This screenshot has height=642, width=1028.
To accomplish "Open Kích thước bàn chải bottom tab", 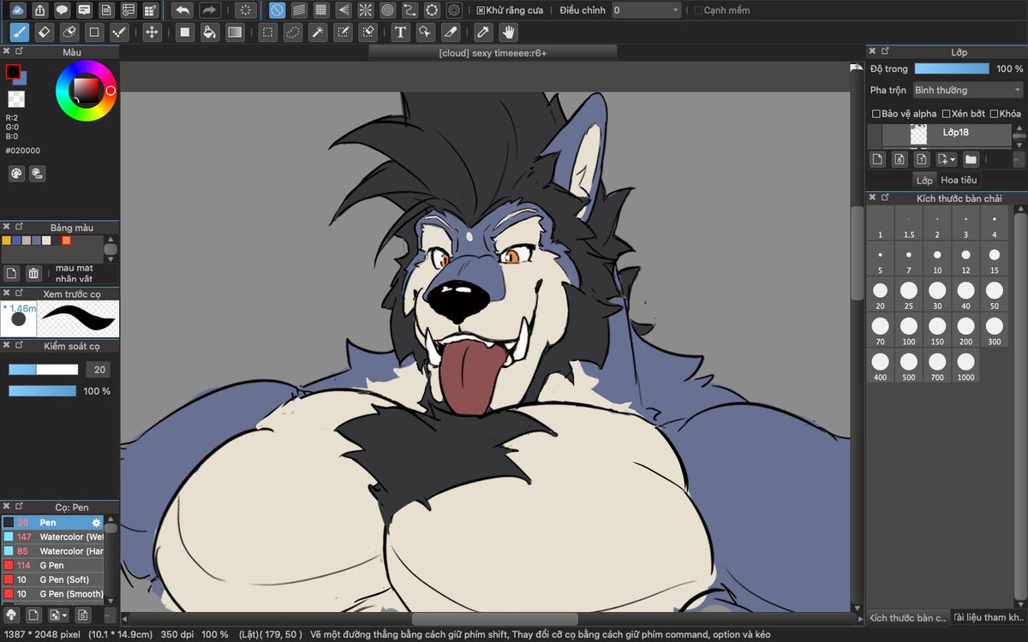I will pyautogui.click(x=908, y=617).
